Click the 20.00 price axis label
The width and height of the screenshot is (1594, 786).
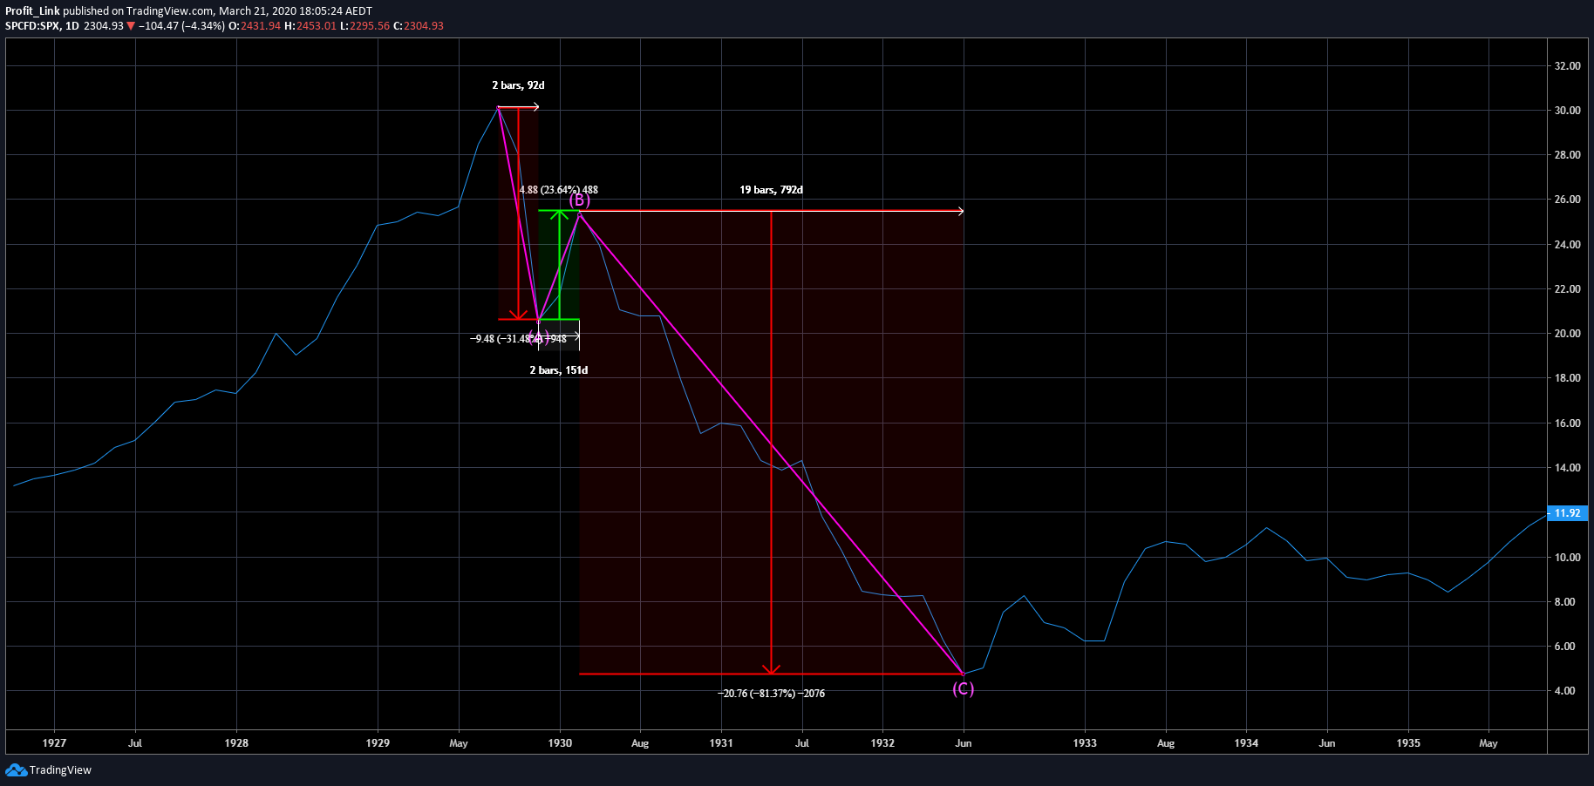tap(1567, 334)
